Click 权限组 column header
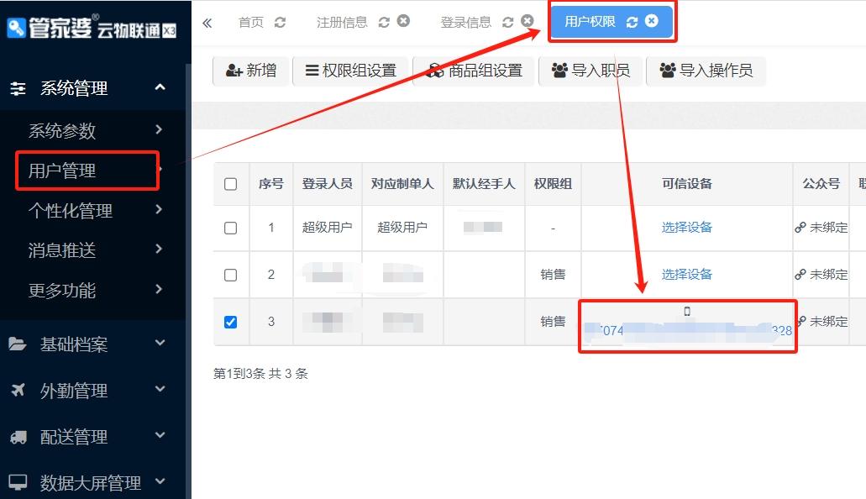This screenshot has height=499, width=866. 553,183
